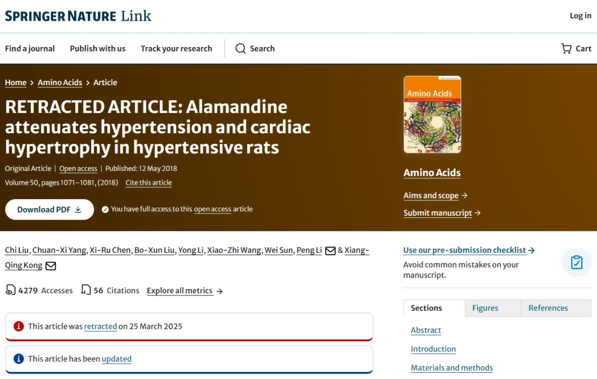
Task: Click the envelope icon after Xiang-Qing Kong
Action: point(51,266)
